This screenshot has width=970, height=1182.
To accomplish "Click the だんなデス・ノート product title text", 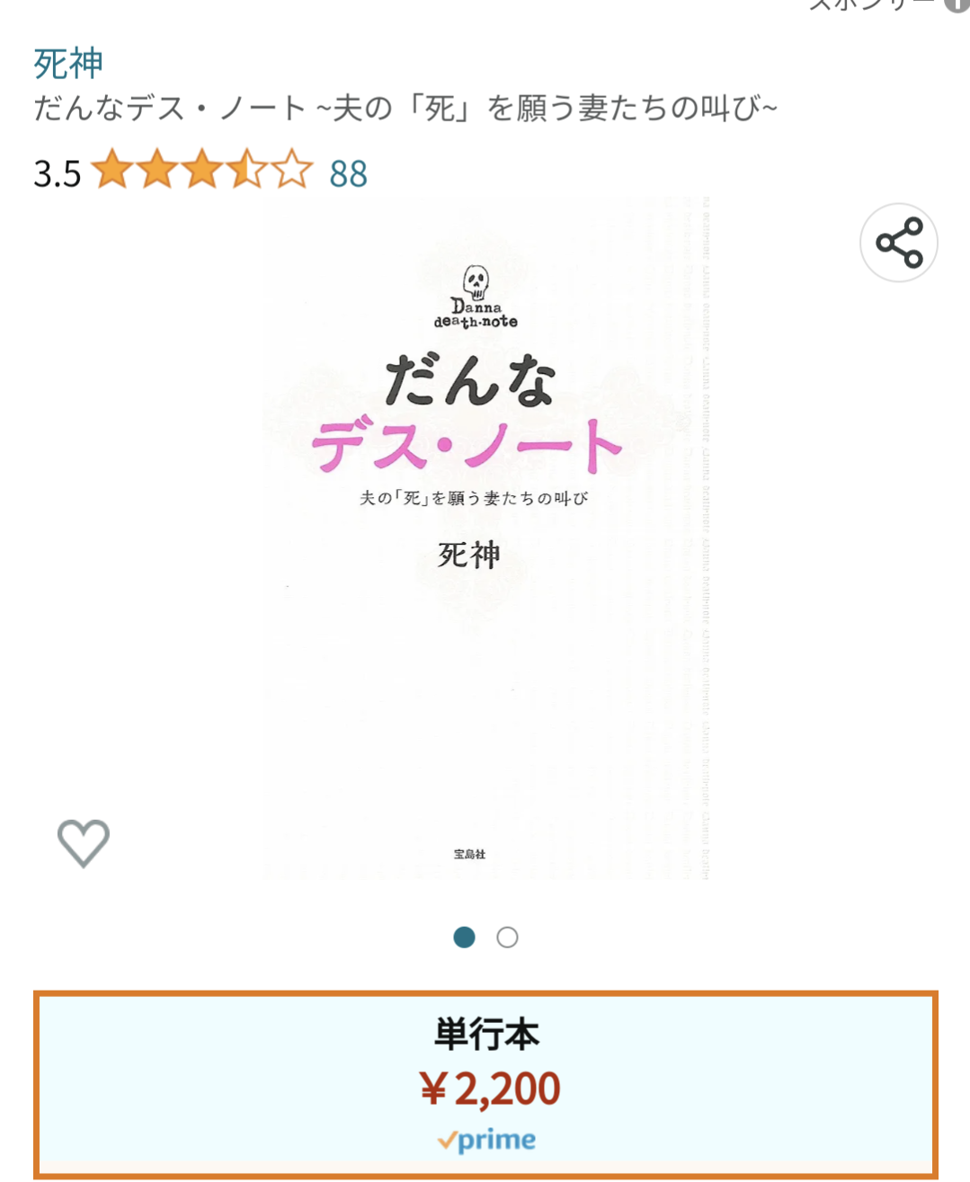I will 405,109.
